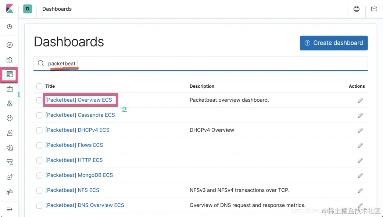Screen dimensions: 383x217
Task: Edit Cassandra ECS dashboard pencil icon
Action: (x=360, y=115)
